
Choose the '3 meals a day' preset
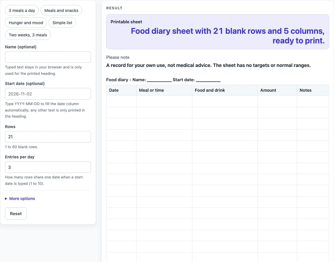tap(22, 10)
